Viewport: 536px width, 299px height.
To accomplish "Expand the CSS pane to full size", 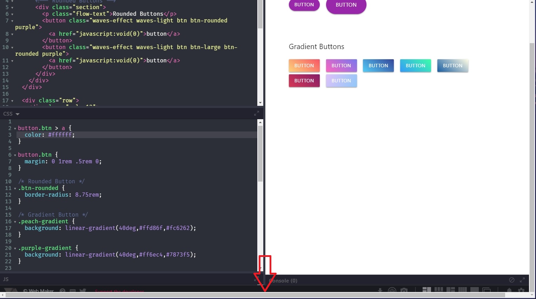I will 257,113.
